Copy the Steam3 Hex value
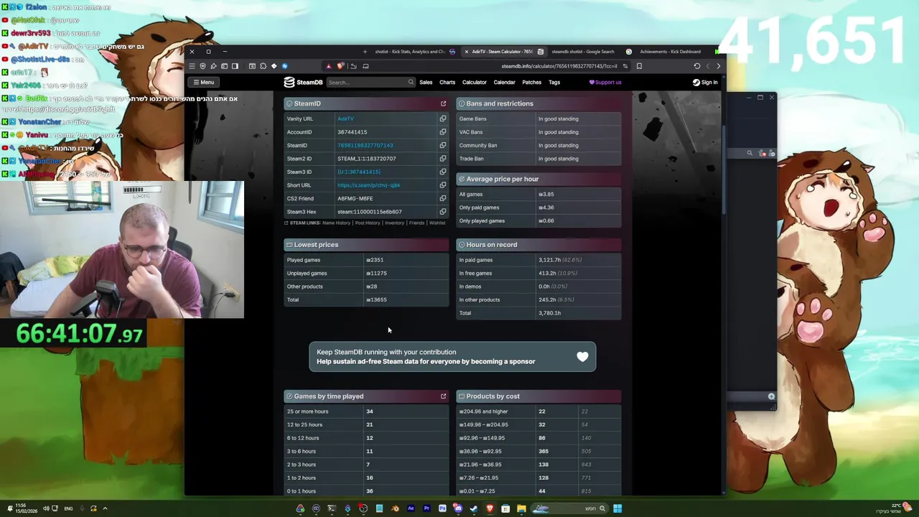919x517 pixels. (x=443, y=212)
